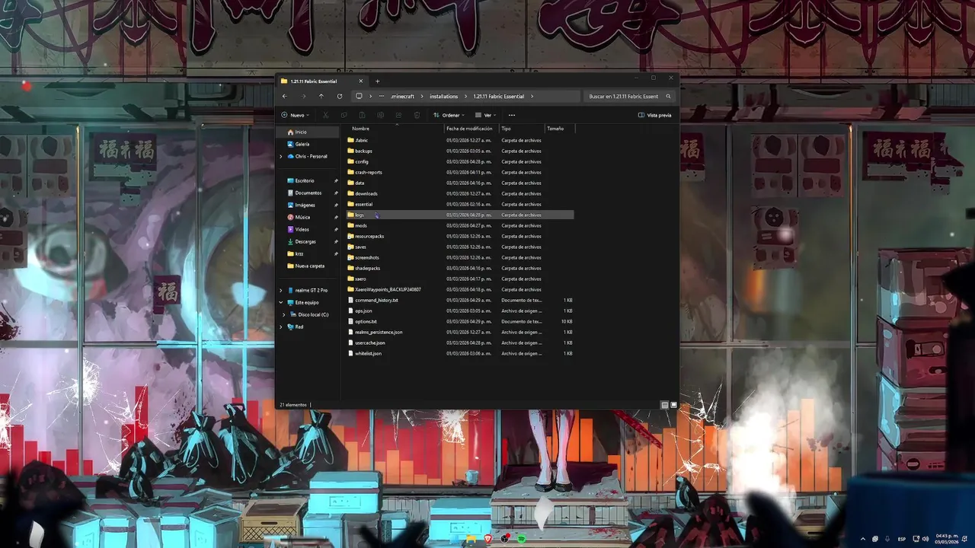Click the search magnifier icon
975x548 pixels.
668,97
